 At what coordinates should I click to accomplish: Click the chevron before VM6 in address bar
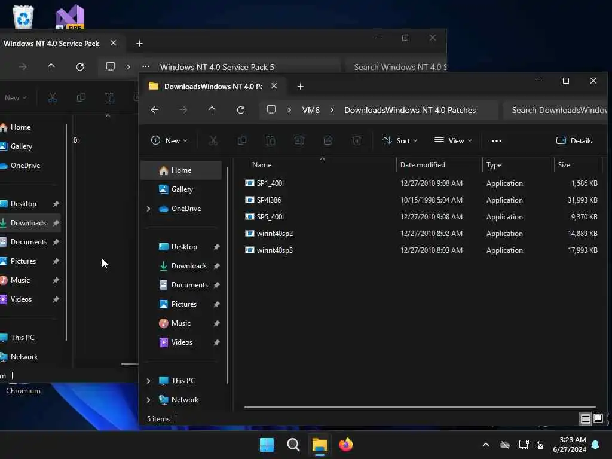click(289, 110)
